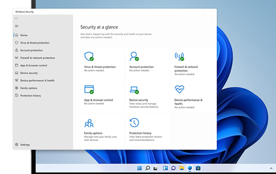Click Windows Security shield on the taskbar
The image size is (276, 174).
(190, 168)
